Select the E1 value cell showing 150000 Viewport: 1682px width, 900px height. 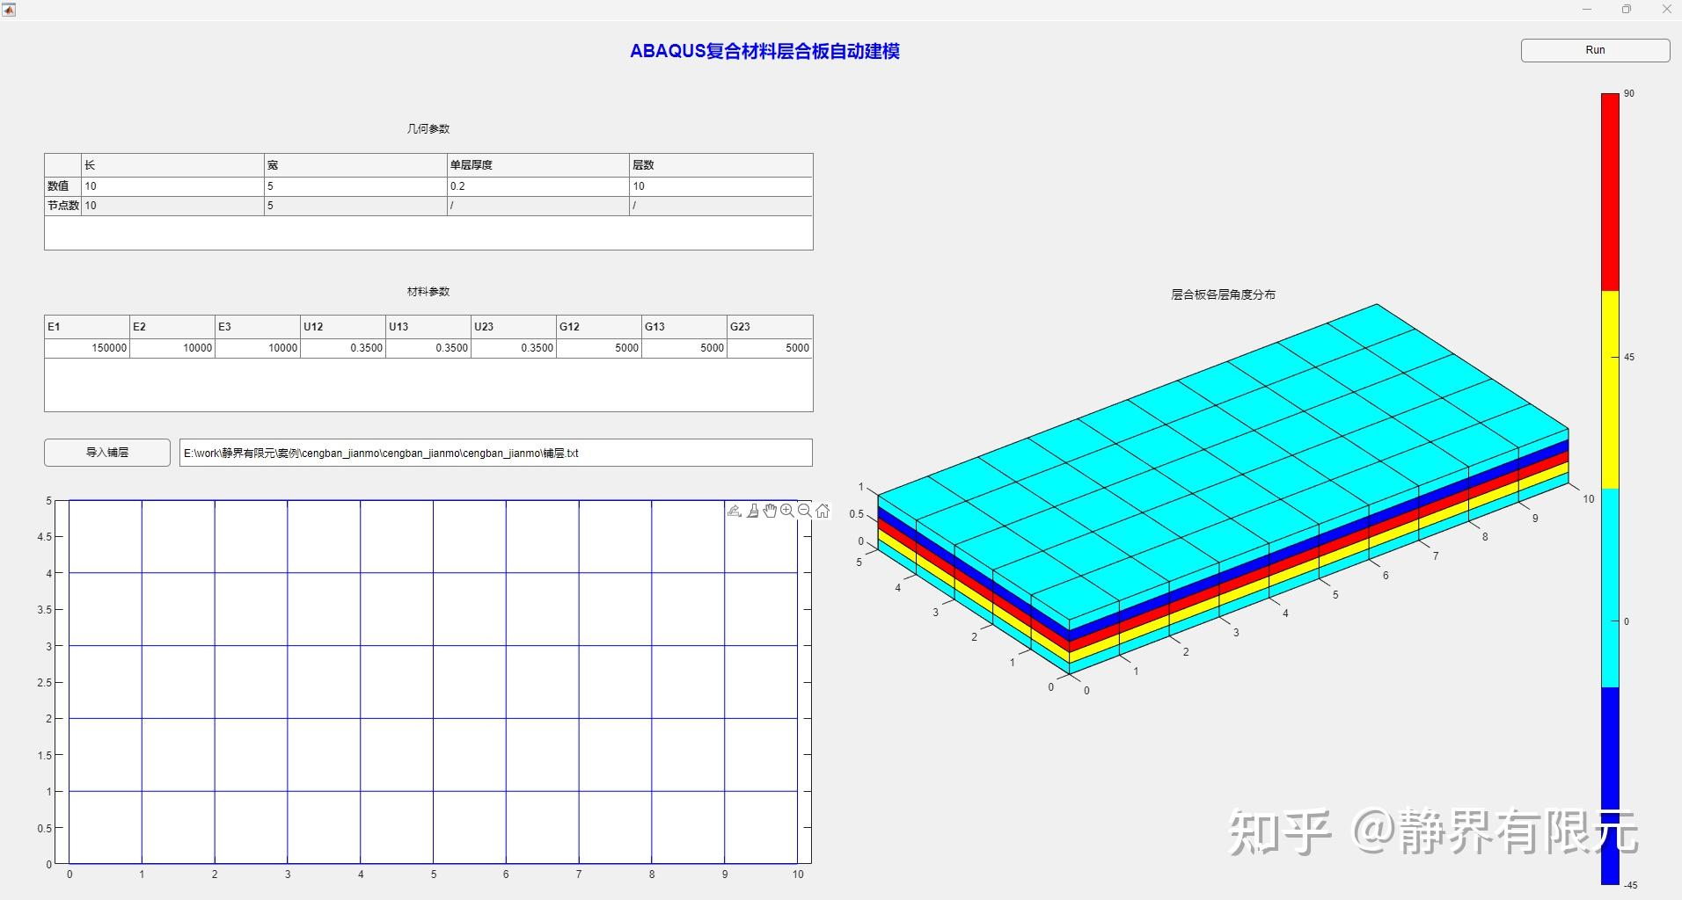87,347
